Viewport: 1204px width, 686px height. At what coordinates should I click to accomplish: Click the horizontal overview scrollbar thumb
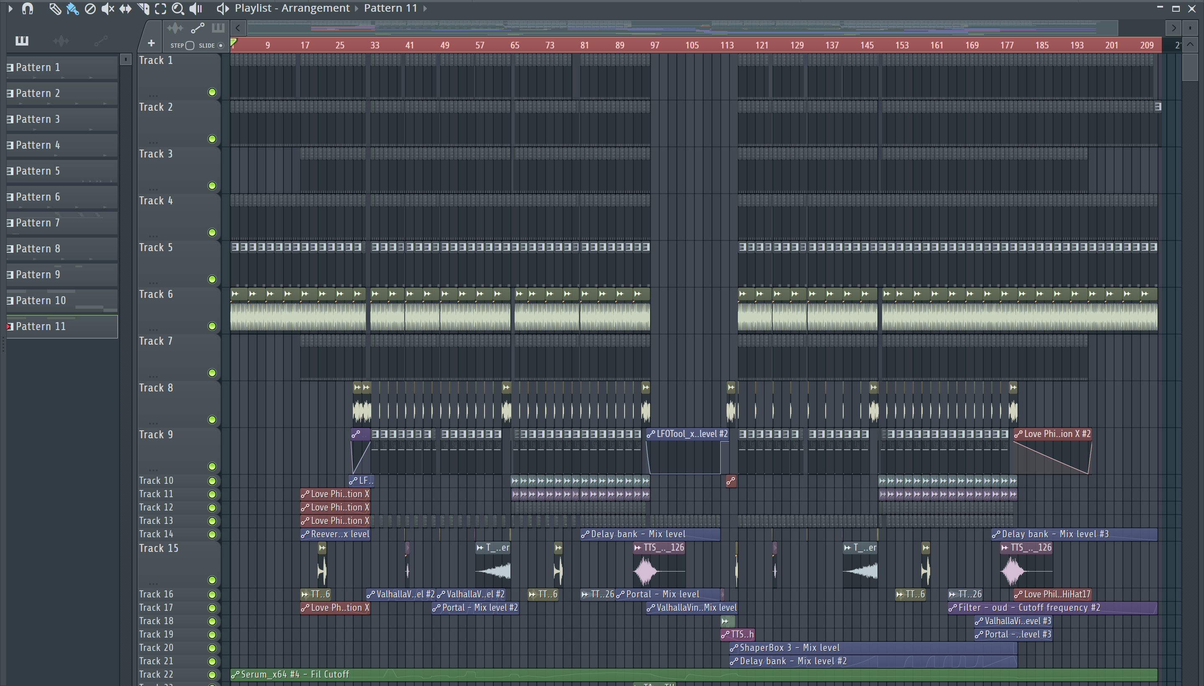point(683,28)
